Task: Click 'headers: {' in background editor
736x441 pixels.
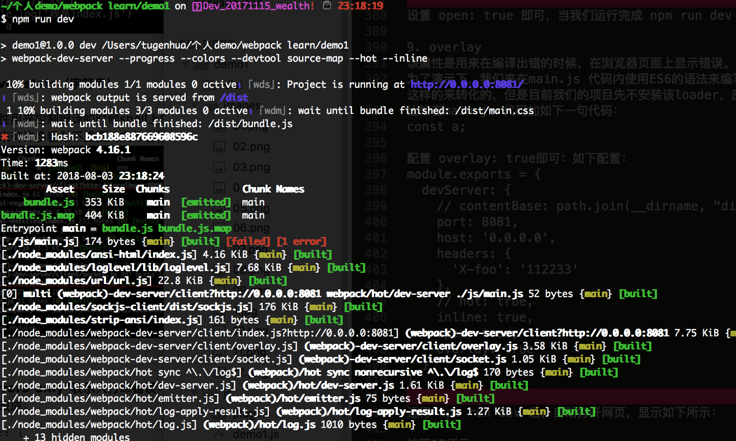Action: click(x=474, y=254)
